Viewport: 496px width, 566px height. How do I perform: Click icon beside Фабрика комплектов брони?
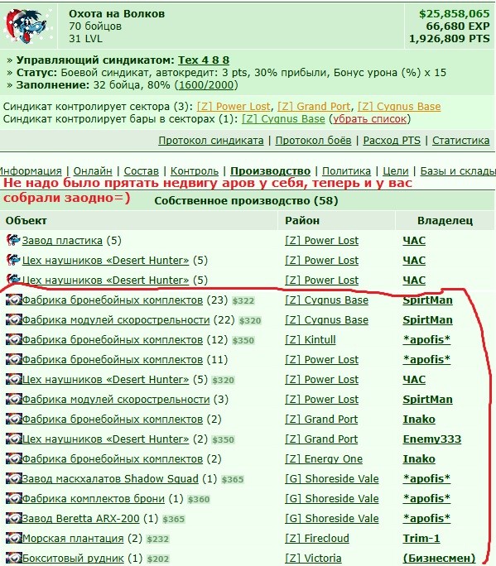pos(14,498)
